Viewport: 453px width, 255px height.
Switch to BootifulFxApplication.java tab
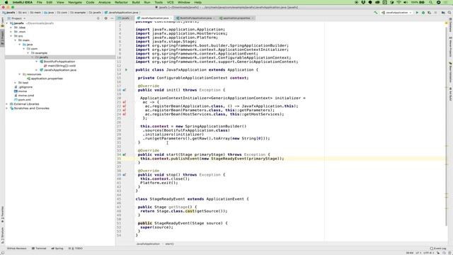point(195,18)
